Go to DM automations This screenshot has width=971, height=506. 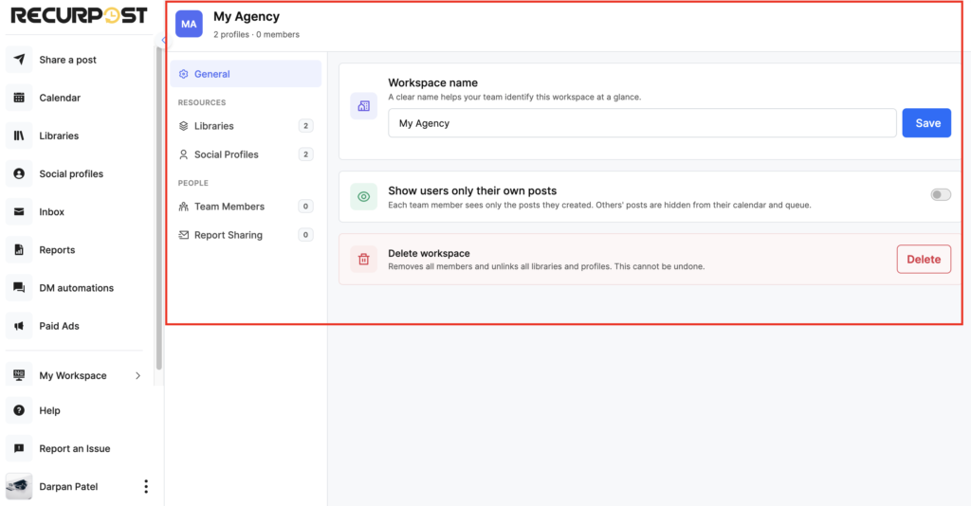click(x=76, y=288)
